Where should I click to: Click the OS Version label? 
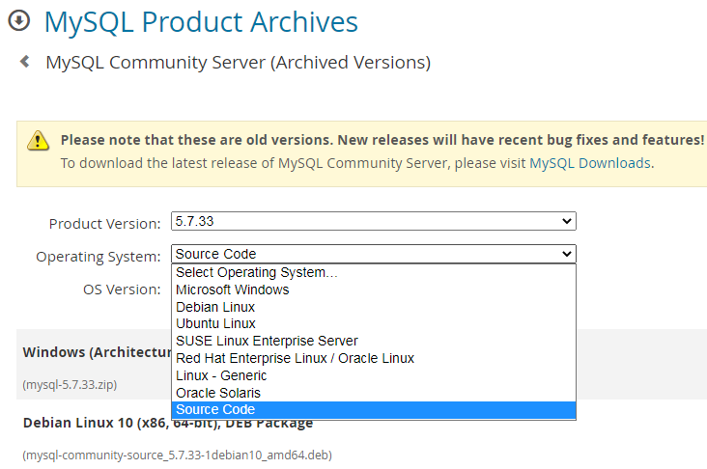pos(122,290)
